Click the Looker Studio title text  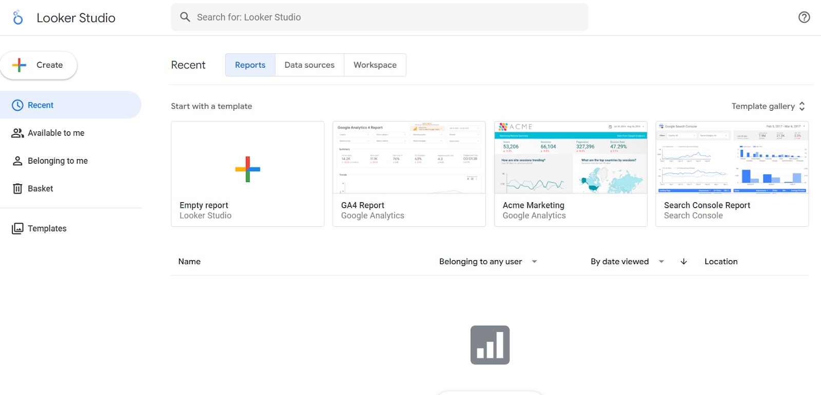click(x=76, y=18)
